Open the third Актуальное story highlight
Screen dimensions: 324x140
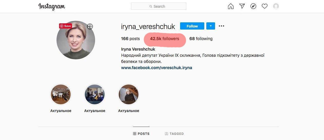[128, 95]
